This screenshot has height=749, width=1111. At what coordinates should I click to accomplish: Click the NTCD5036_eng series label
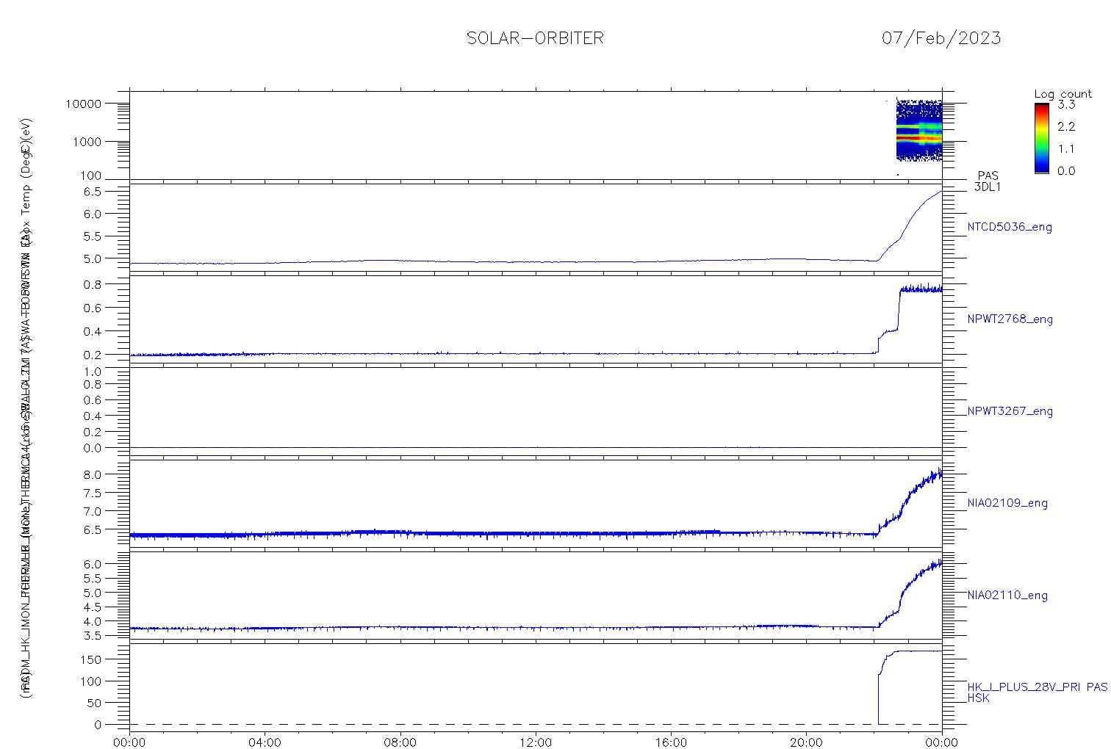[x=1010, y=227]
